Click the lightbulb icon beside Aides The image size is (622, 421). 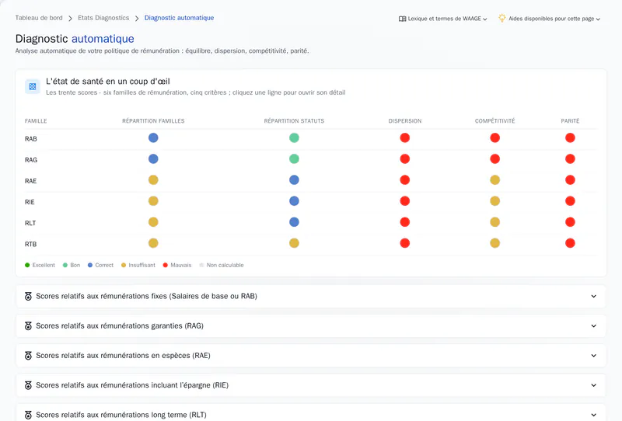pos(501,18)
